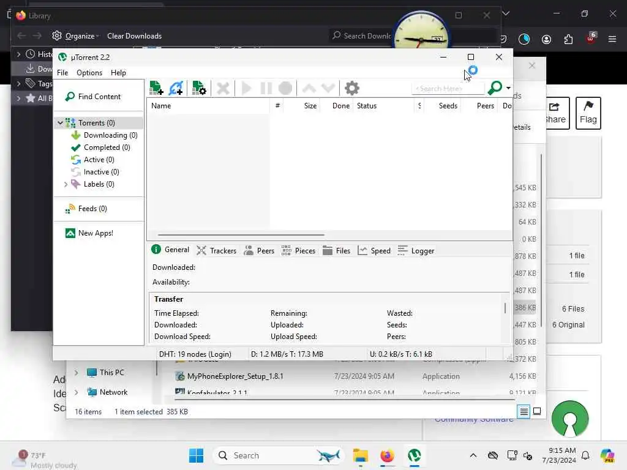Sort torrent list by Done column
The height and width of the screenshot is (470, 627).
click(337, 106)
